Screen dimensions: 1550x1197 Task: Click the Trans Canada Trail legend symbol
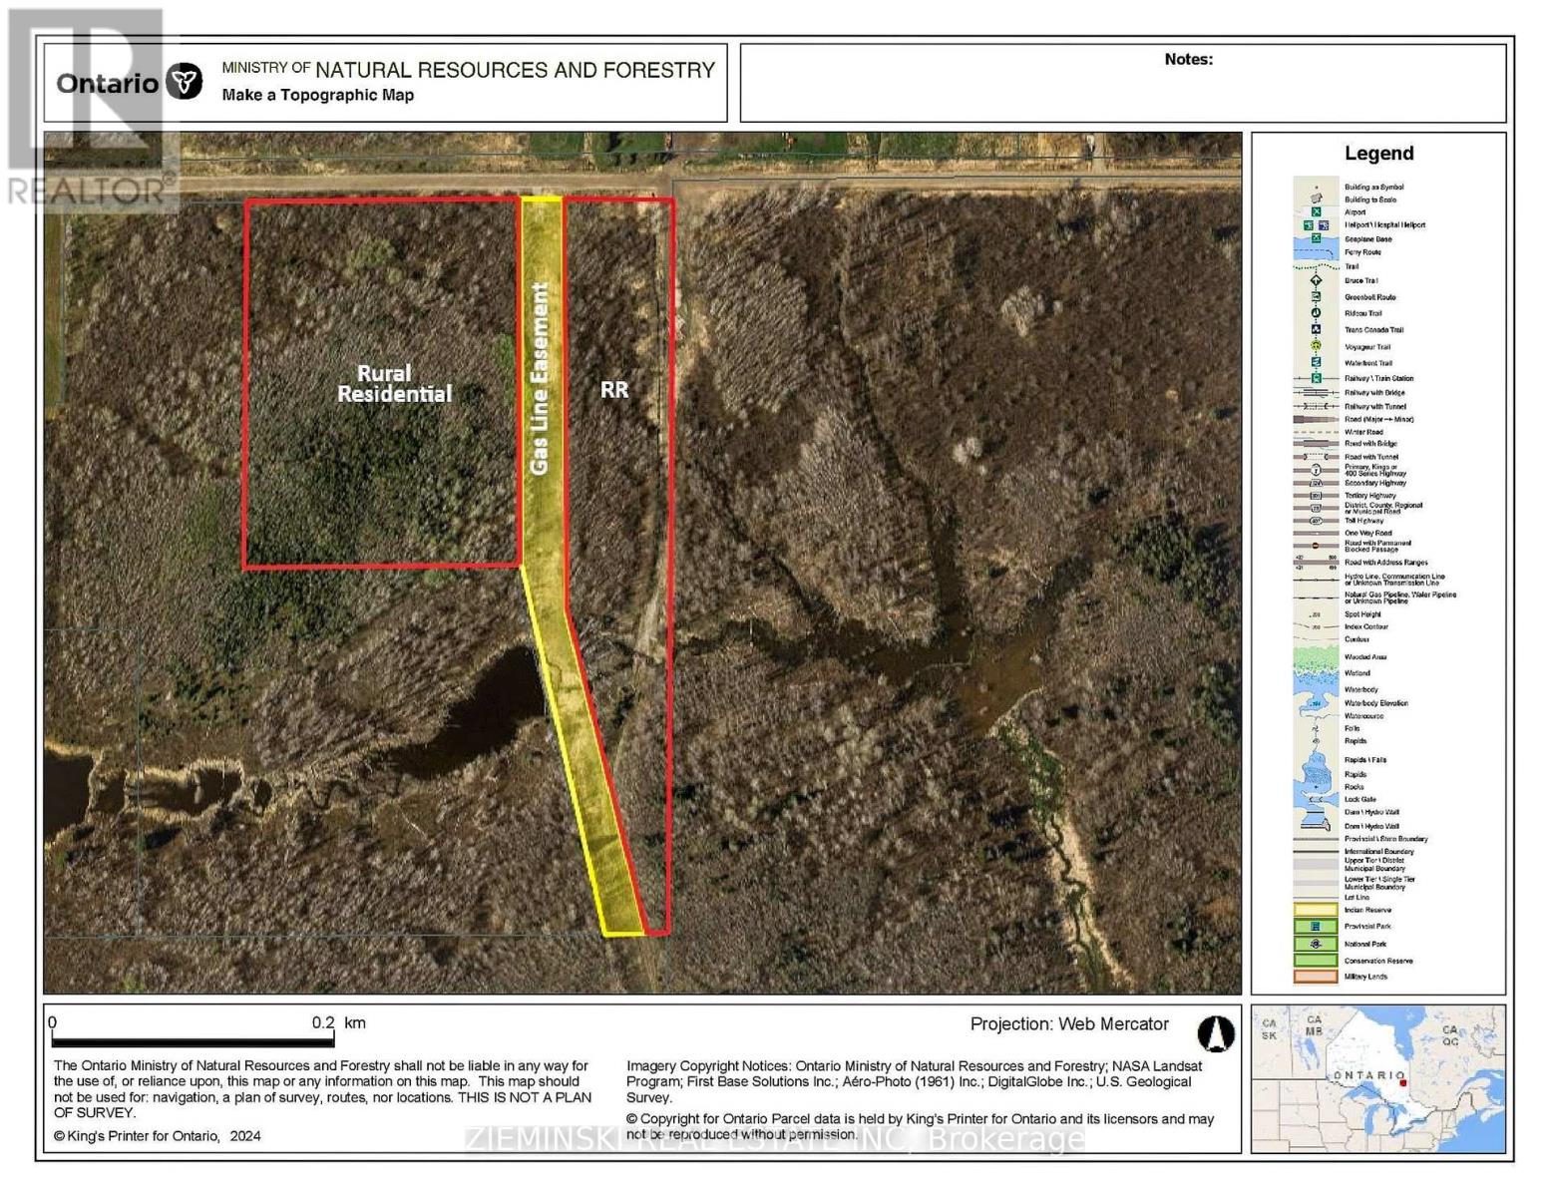point(1316,329)
